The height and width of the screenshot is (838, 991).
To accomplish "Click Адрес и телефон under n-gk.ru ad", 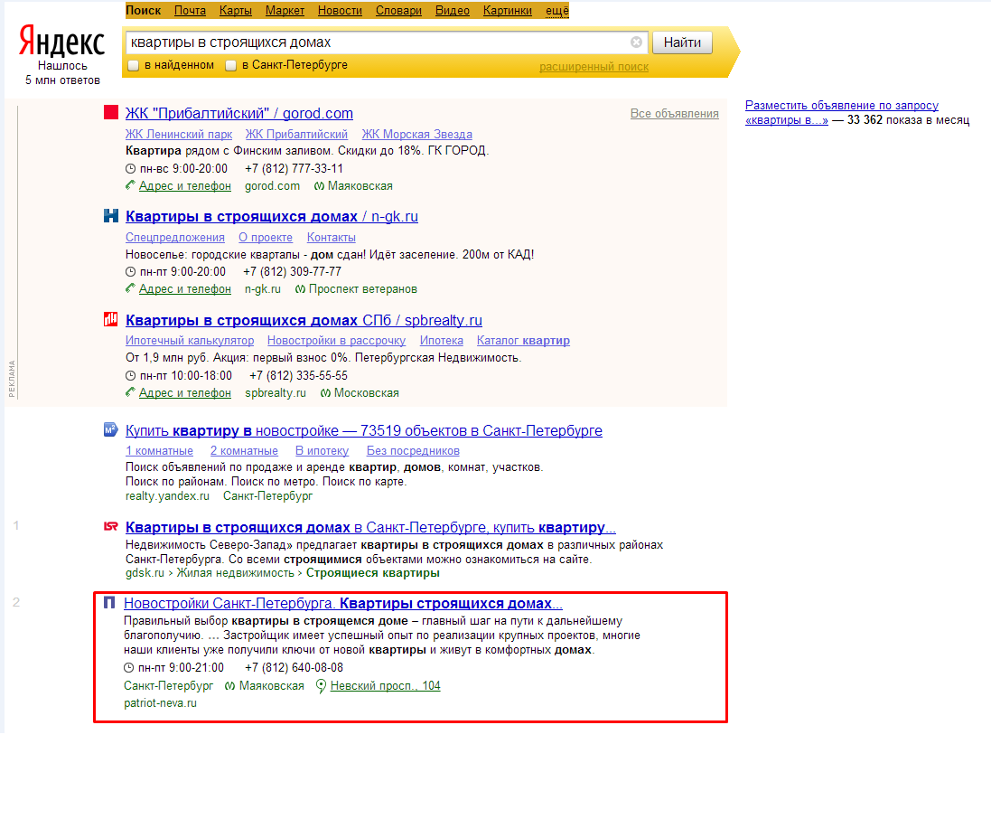I will pyautogui.click(x=185, y=289).
